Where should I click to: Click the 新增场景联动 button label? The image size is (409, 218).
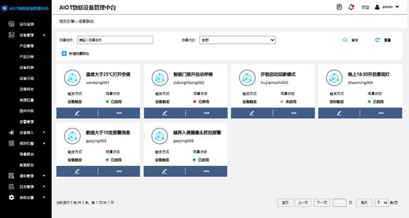tap(79, 54)
